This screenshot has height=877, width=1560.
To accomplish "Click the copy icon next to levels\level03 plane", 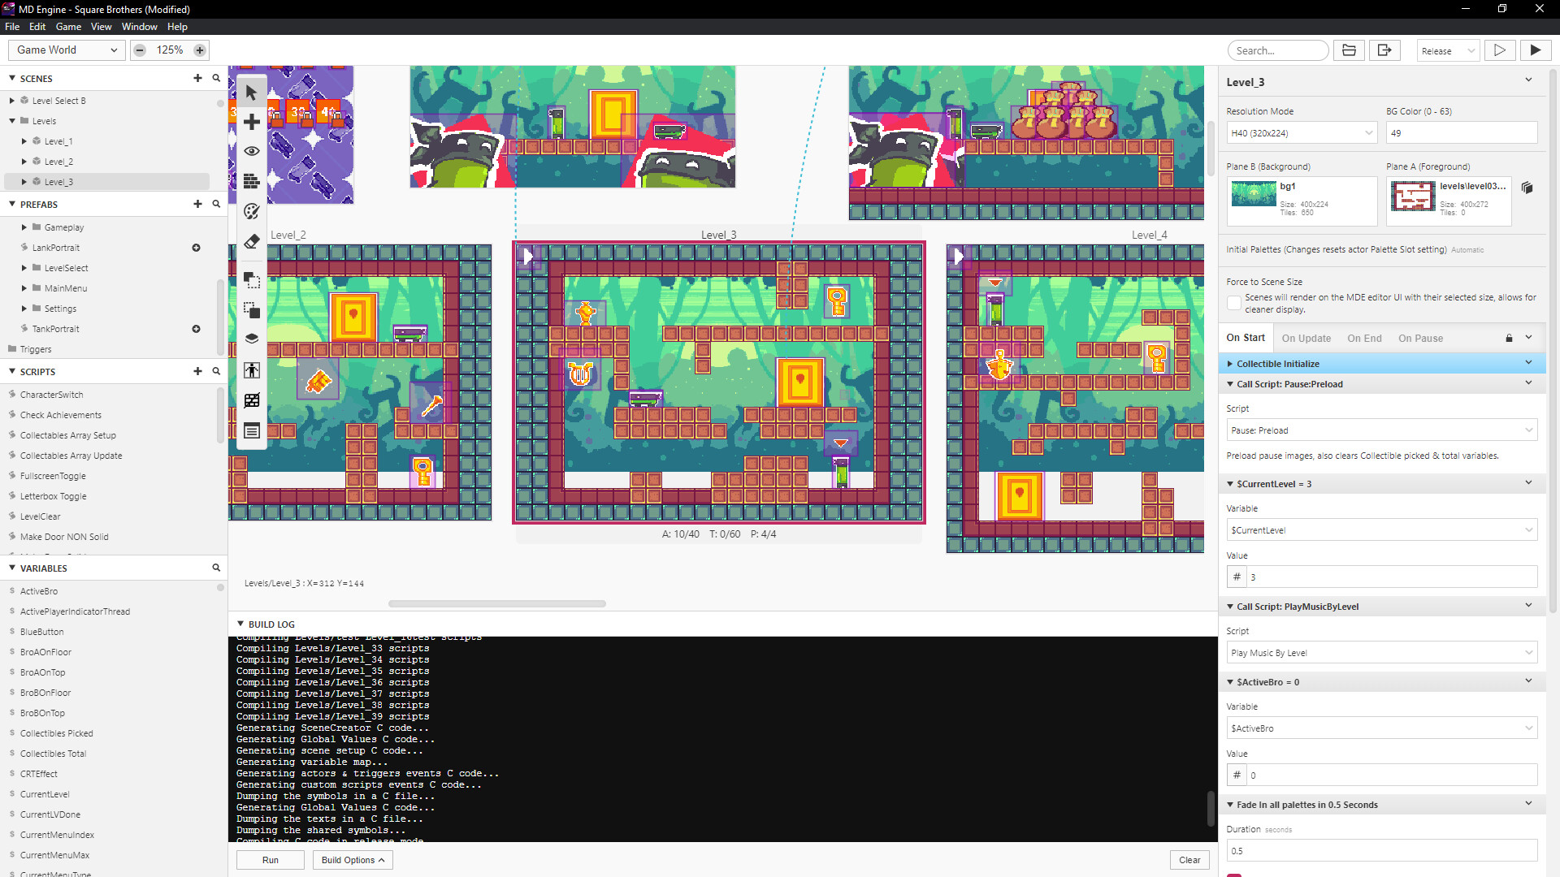I will point(1527,188).
